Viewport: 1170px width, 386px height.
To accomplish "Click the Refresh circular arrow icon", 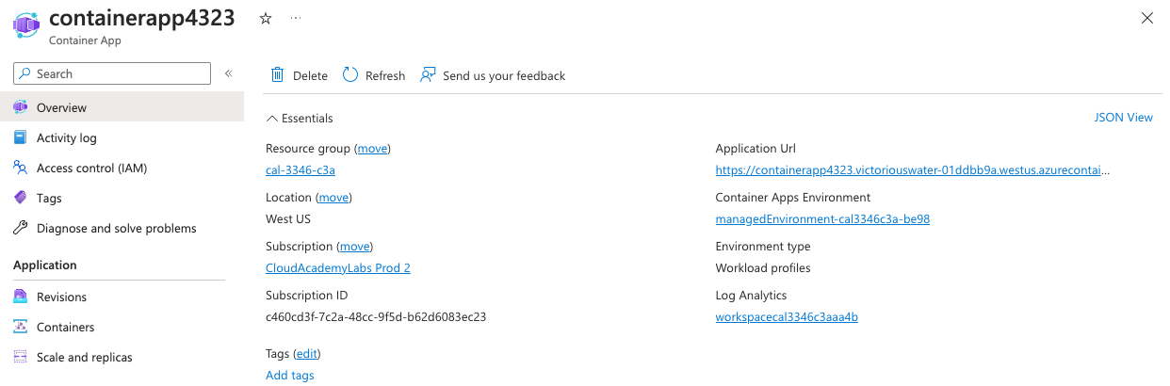I will (350, 75).
